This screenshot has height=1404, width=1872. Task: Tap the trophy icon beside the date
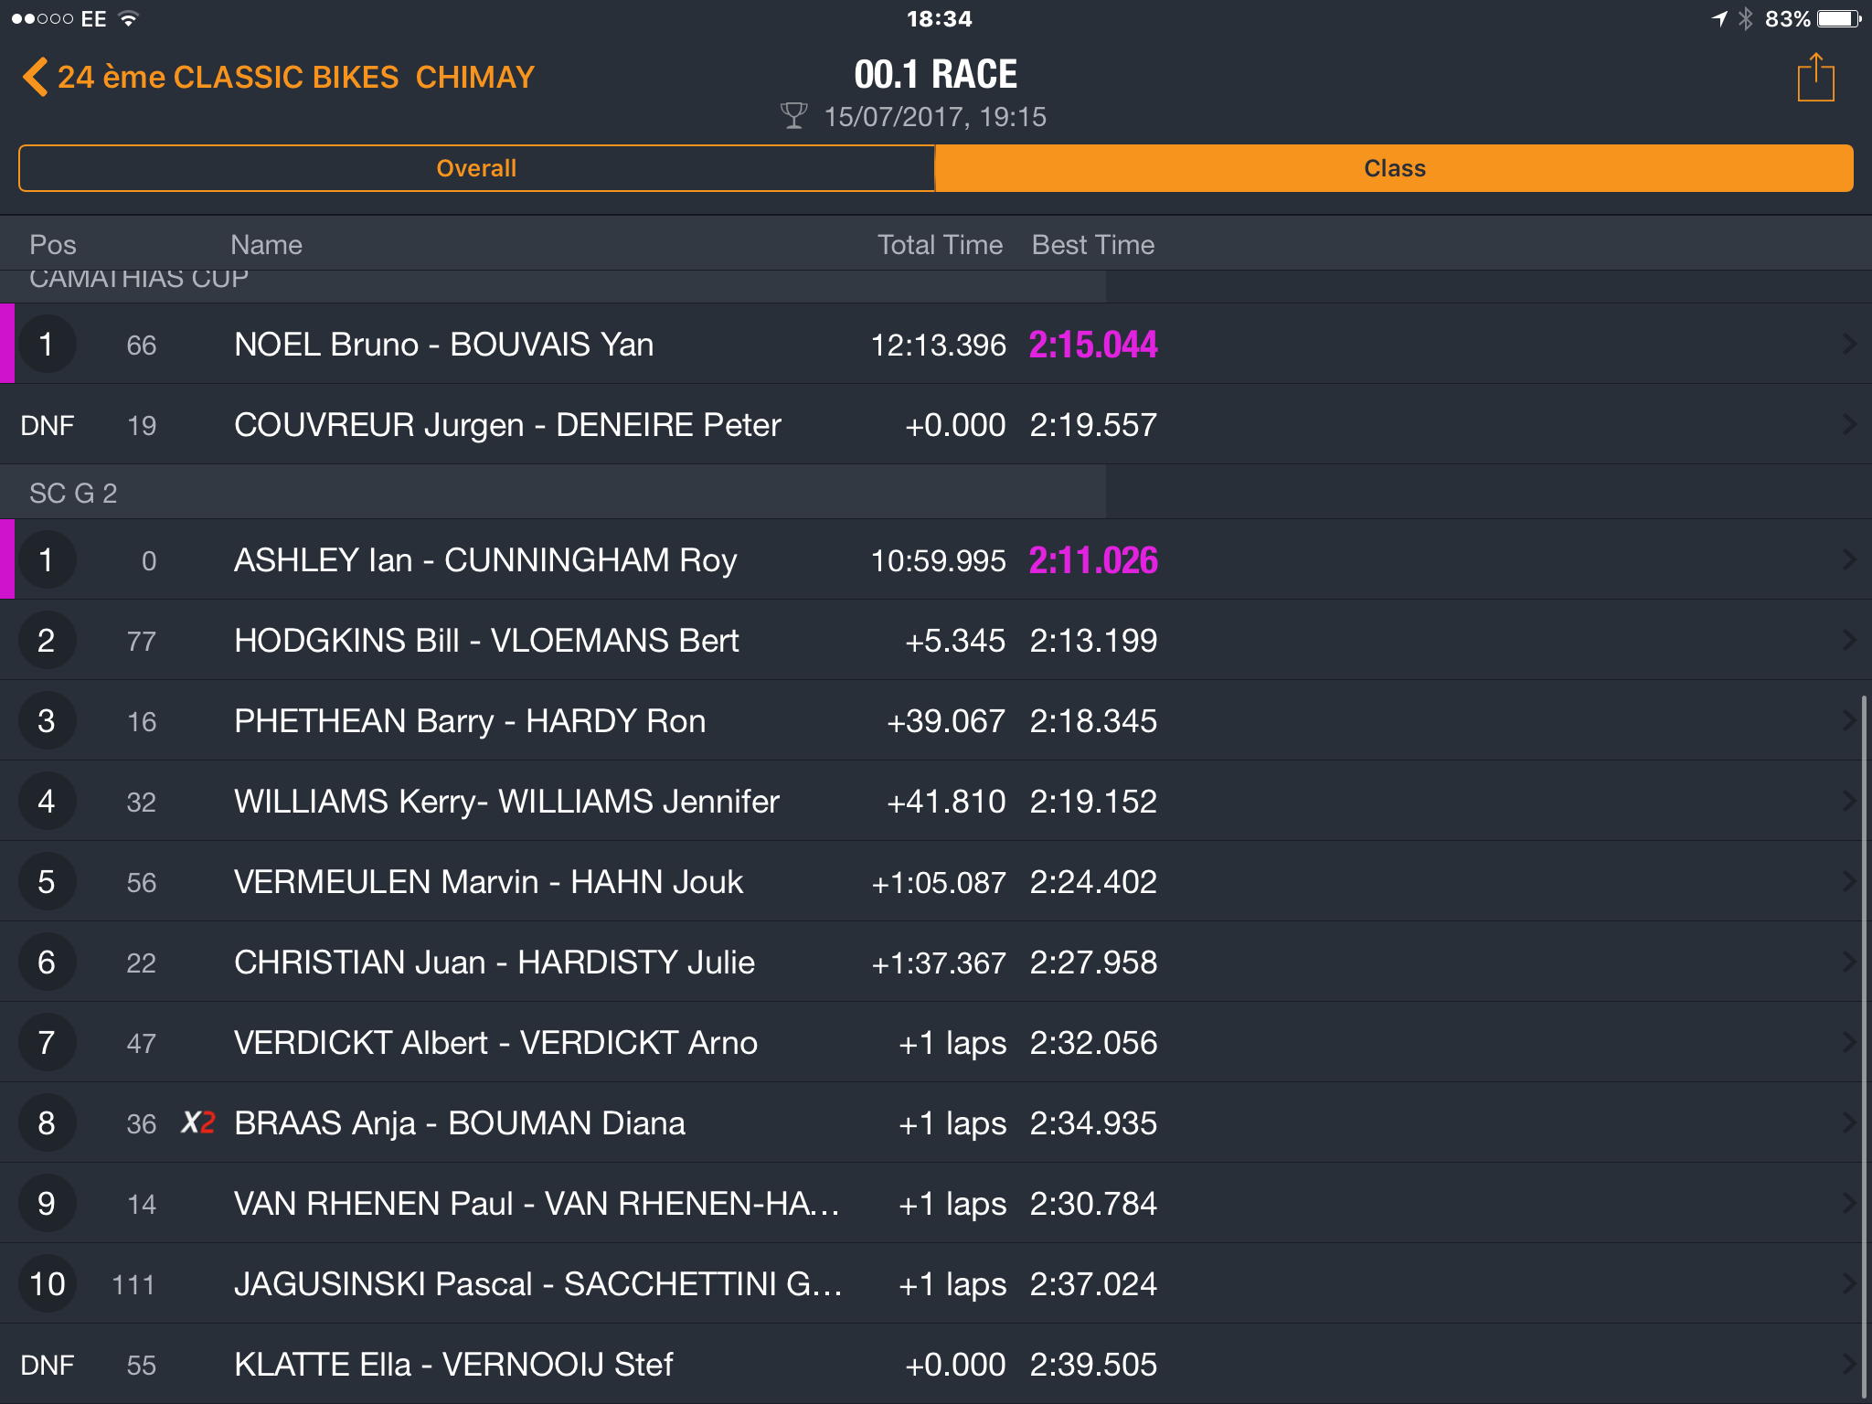pyautogui.click(x=793, y=116)
